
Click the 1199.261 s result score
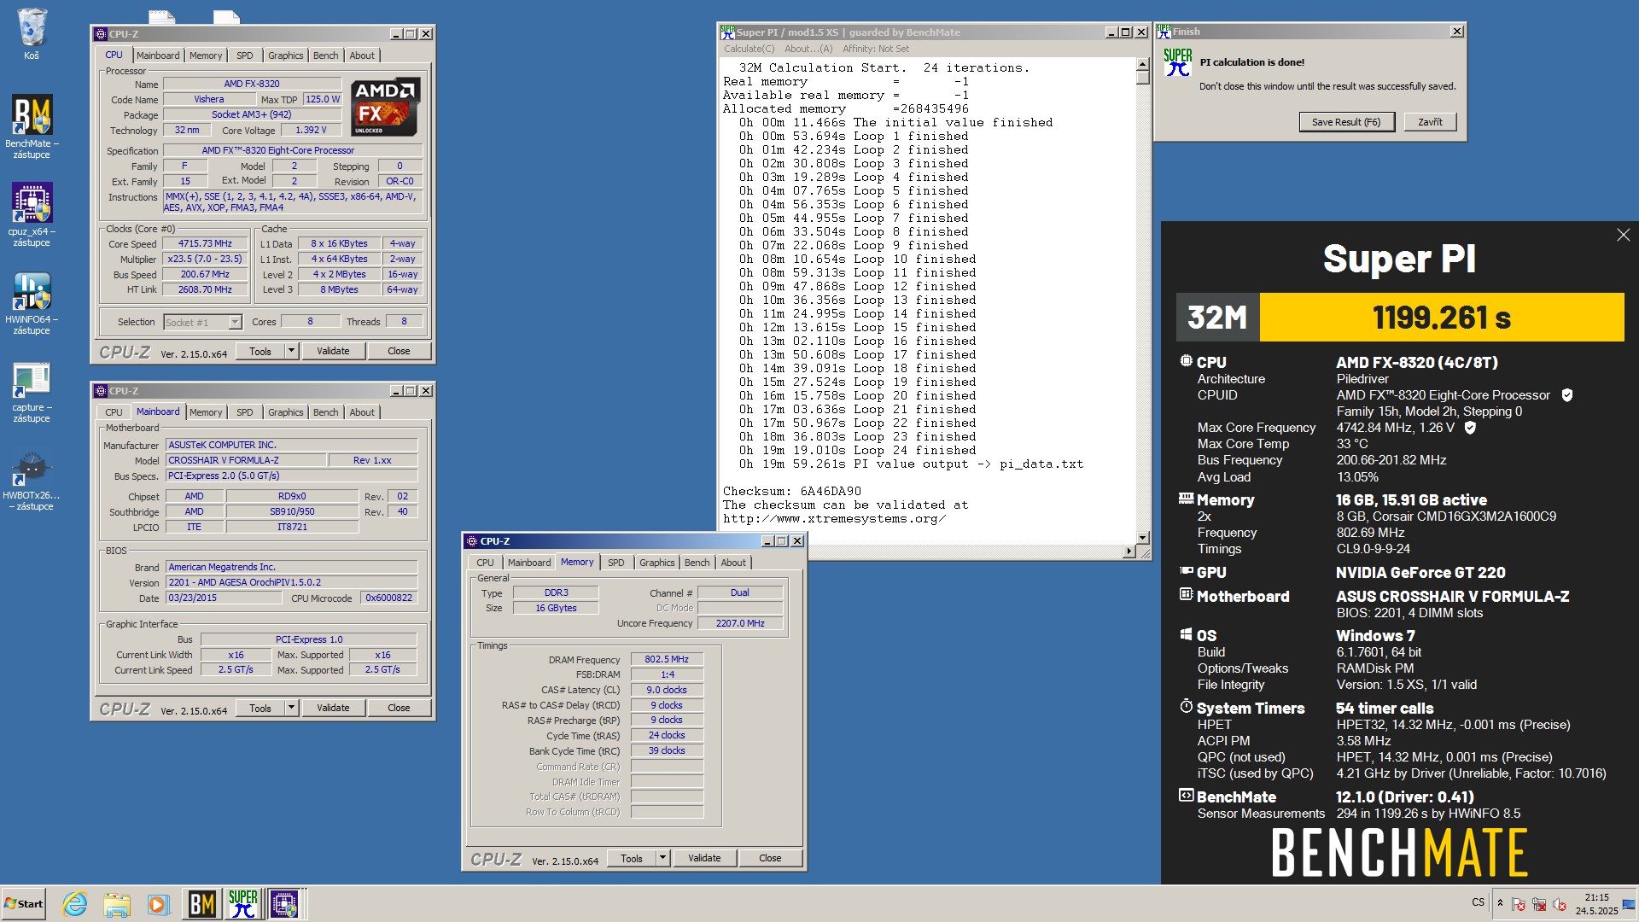tap(1441, 318)
